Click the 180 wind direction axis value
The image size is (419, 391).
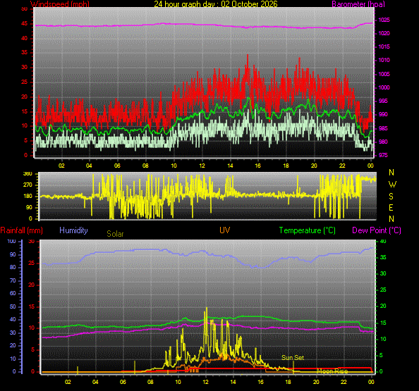(28, 196)
